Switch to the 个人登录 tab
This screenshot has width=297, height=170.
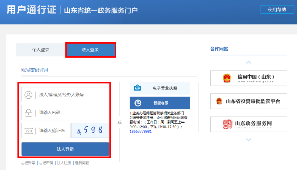pyautogui.click(x=41, y=50)
